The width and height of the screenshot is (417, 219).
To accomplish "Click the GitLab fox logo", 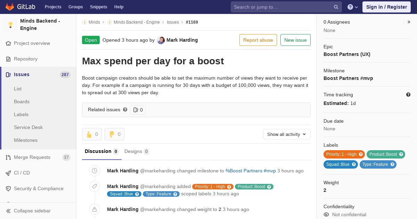I will (10, 7).
